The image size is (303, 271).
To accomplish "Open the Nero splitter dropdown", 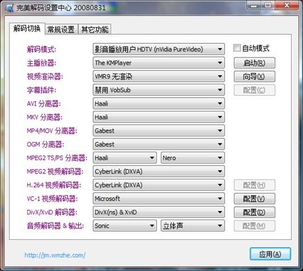I will pos(193,158).
